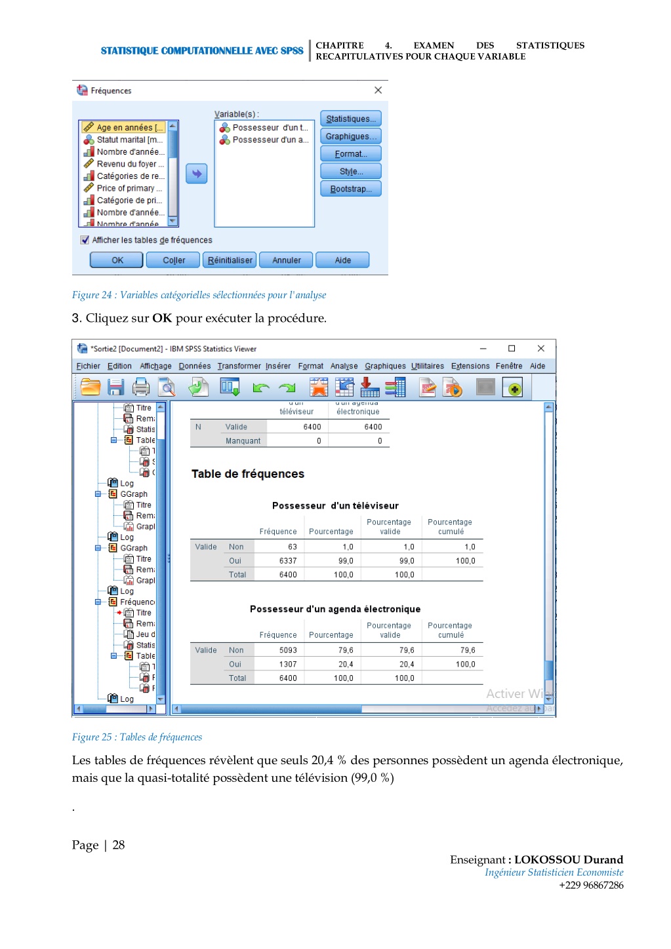Open the Extensions menu

[470, 366]
